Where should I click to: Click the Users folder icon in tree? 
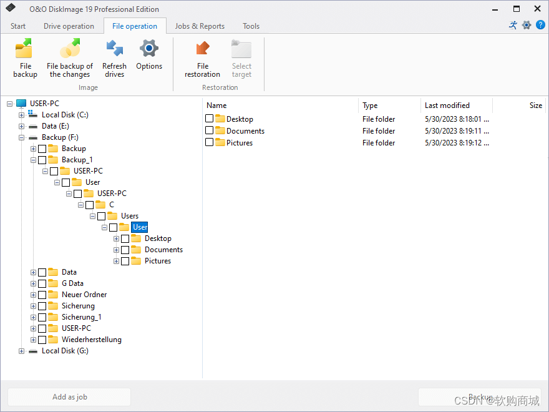pos(112,215)
